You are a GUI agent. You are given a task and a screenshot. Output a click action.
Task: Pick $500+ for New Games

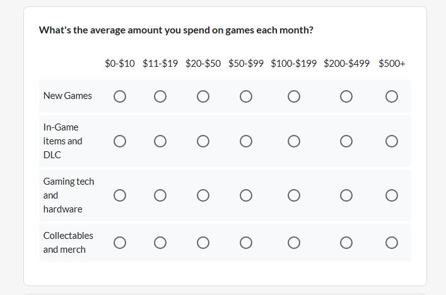point(392,96)
